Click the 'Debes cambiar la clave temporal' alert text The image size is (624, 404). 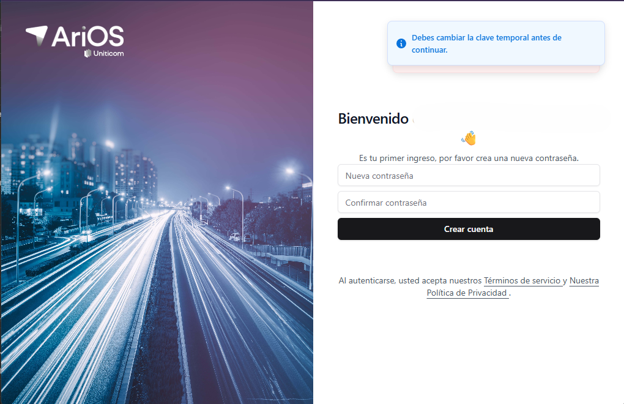(x=486, y=43)
